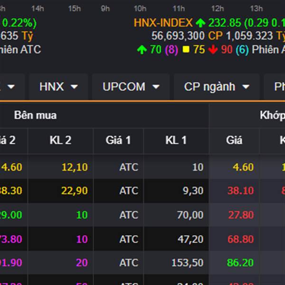The height and width of the screenshot is (285, 285).
Task: Click the HNX tab dropdown arrow
Action: [74, 87]
